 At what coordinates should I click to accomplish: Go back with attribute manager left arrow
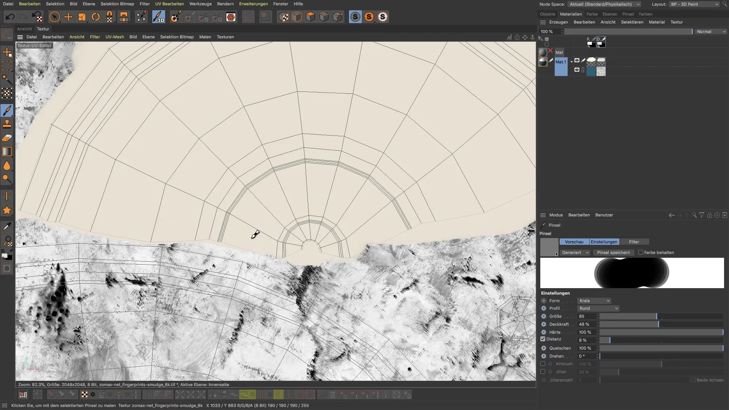672,215
